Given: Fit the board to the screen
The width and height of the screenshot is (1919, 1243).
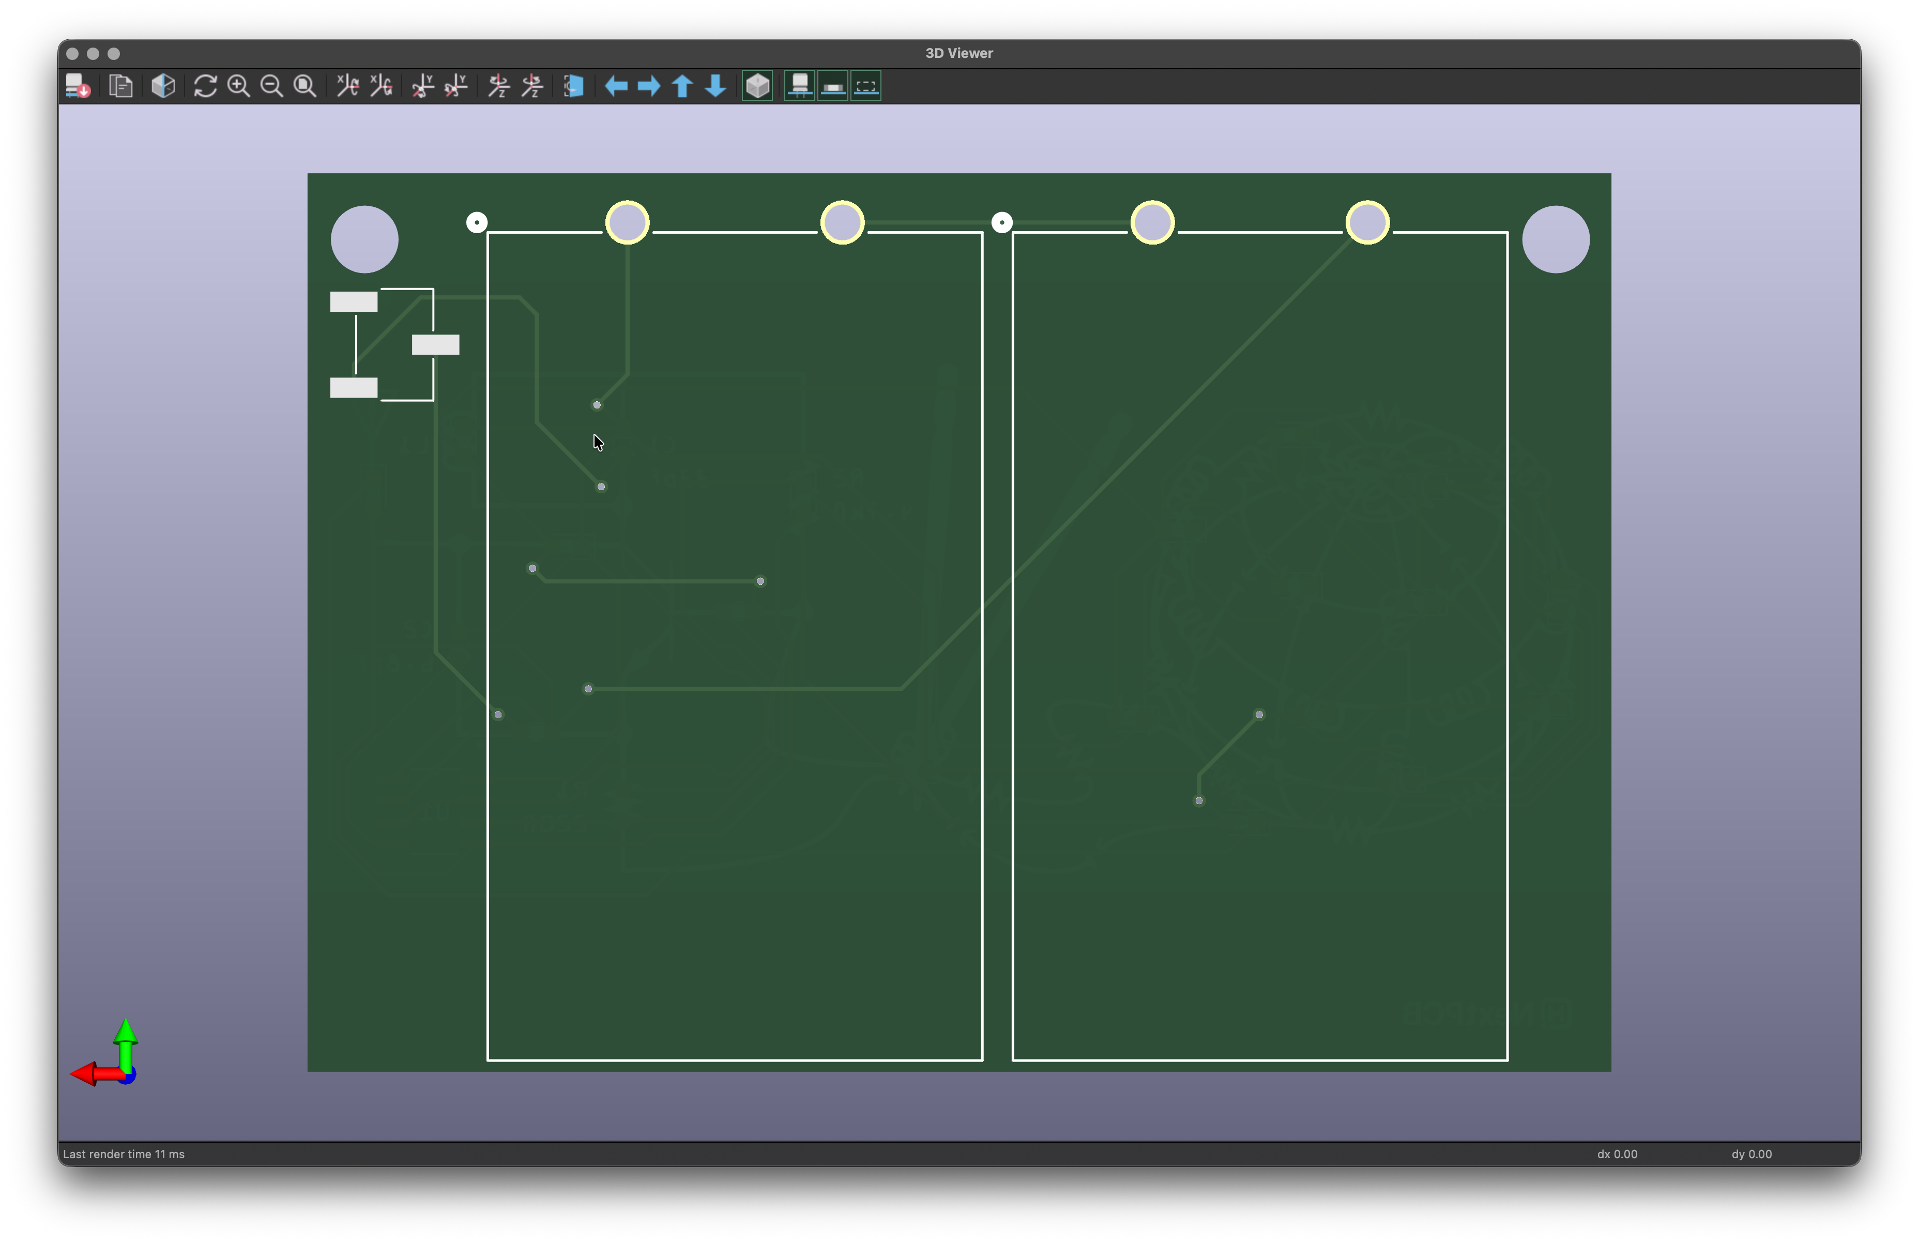Looking at the screenshot, I should [305, 86].
